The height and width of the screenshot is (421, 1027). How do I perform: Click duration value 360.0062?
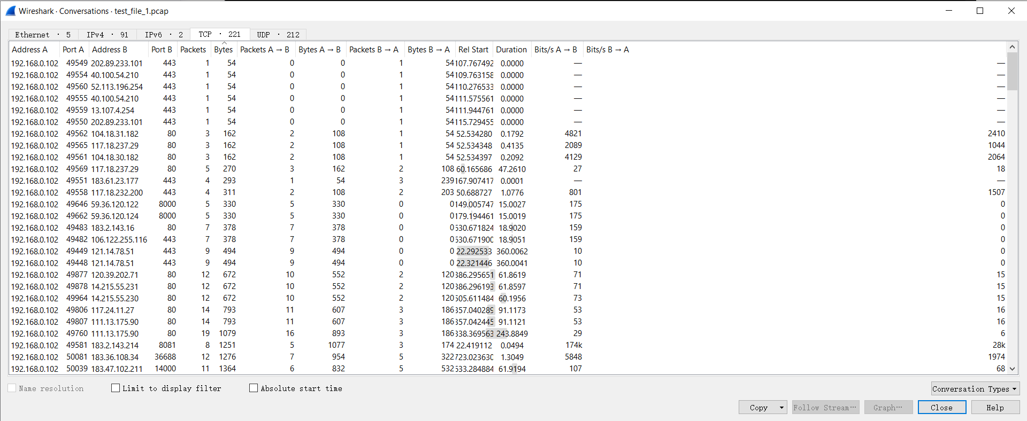pyautogui.click(x=512, y=251)
